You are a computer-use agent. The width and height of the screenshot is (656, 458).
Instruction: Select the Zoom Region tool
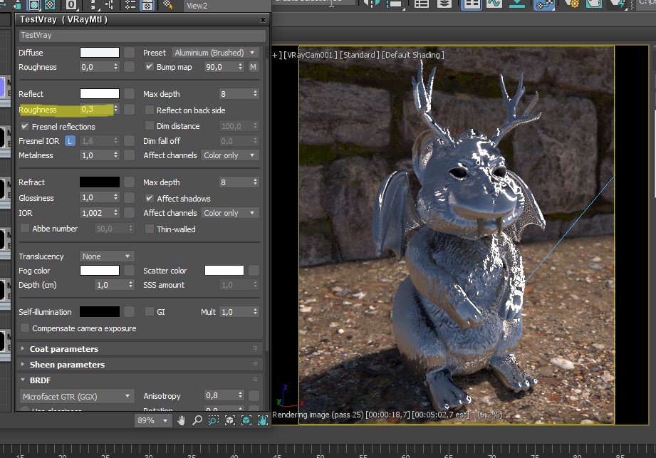click(214, 420)
